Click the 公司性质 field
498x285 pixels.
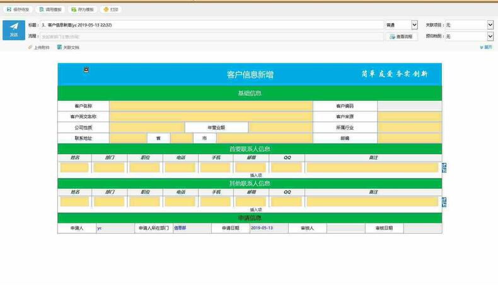click(x=147, y=128)
